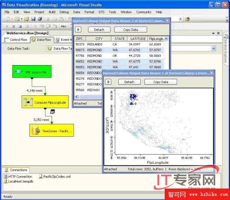Screen dimensions: 230x200
Task: Click Copy Data in Data Viewer 2
Action: point(131,29)
